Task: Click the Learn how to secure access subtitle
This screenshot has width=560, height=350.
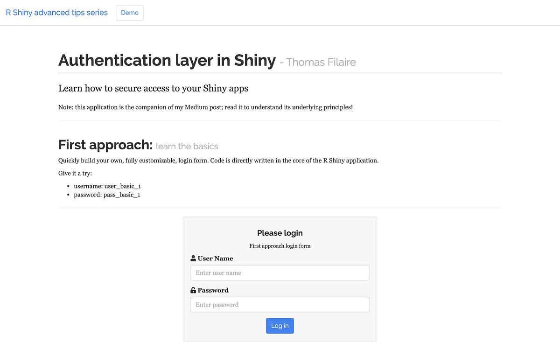Action: point(153,88)
